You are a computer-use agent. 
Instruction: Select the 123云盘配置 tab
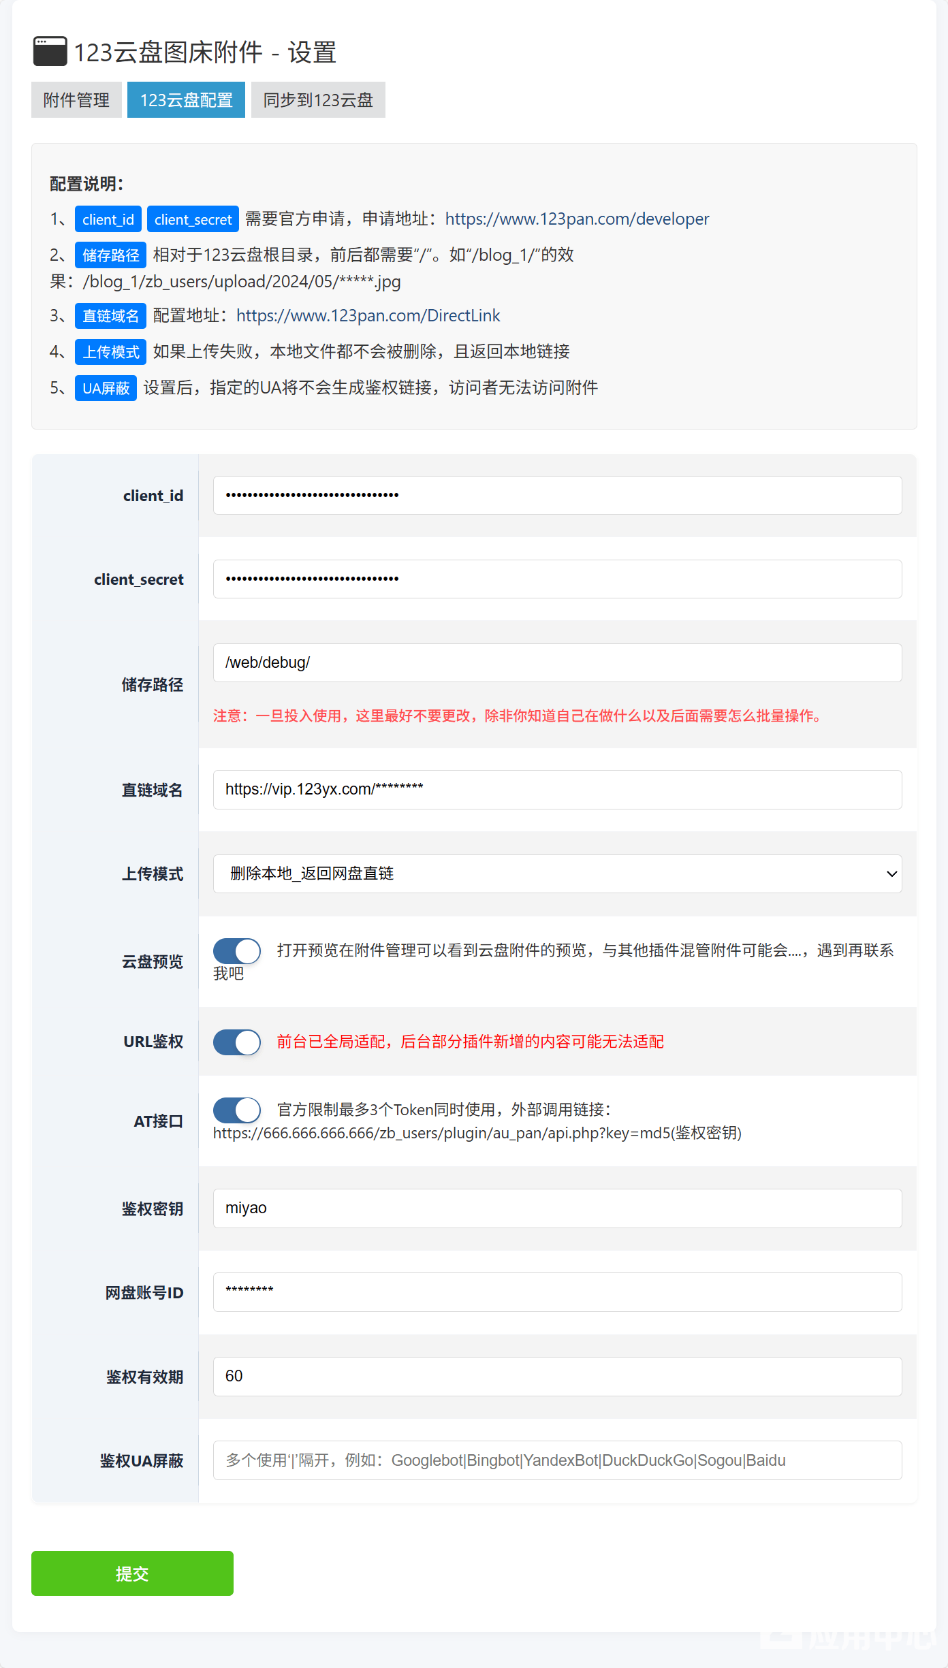click(186, 100)
